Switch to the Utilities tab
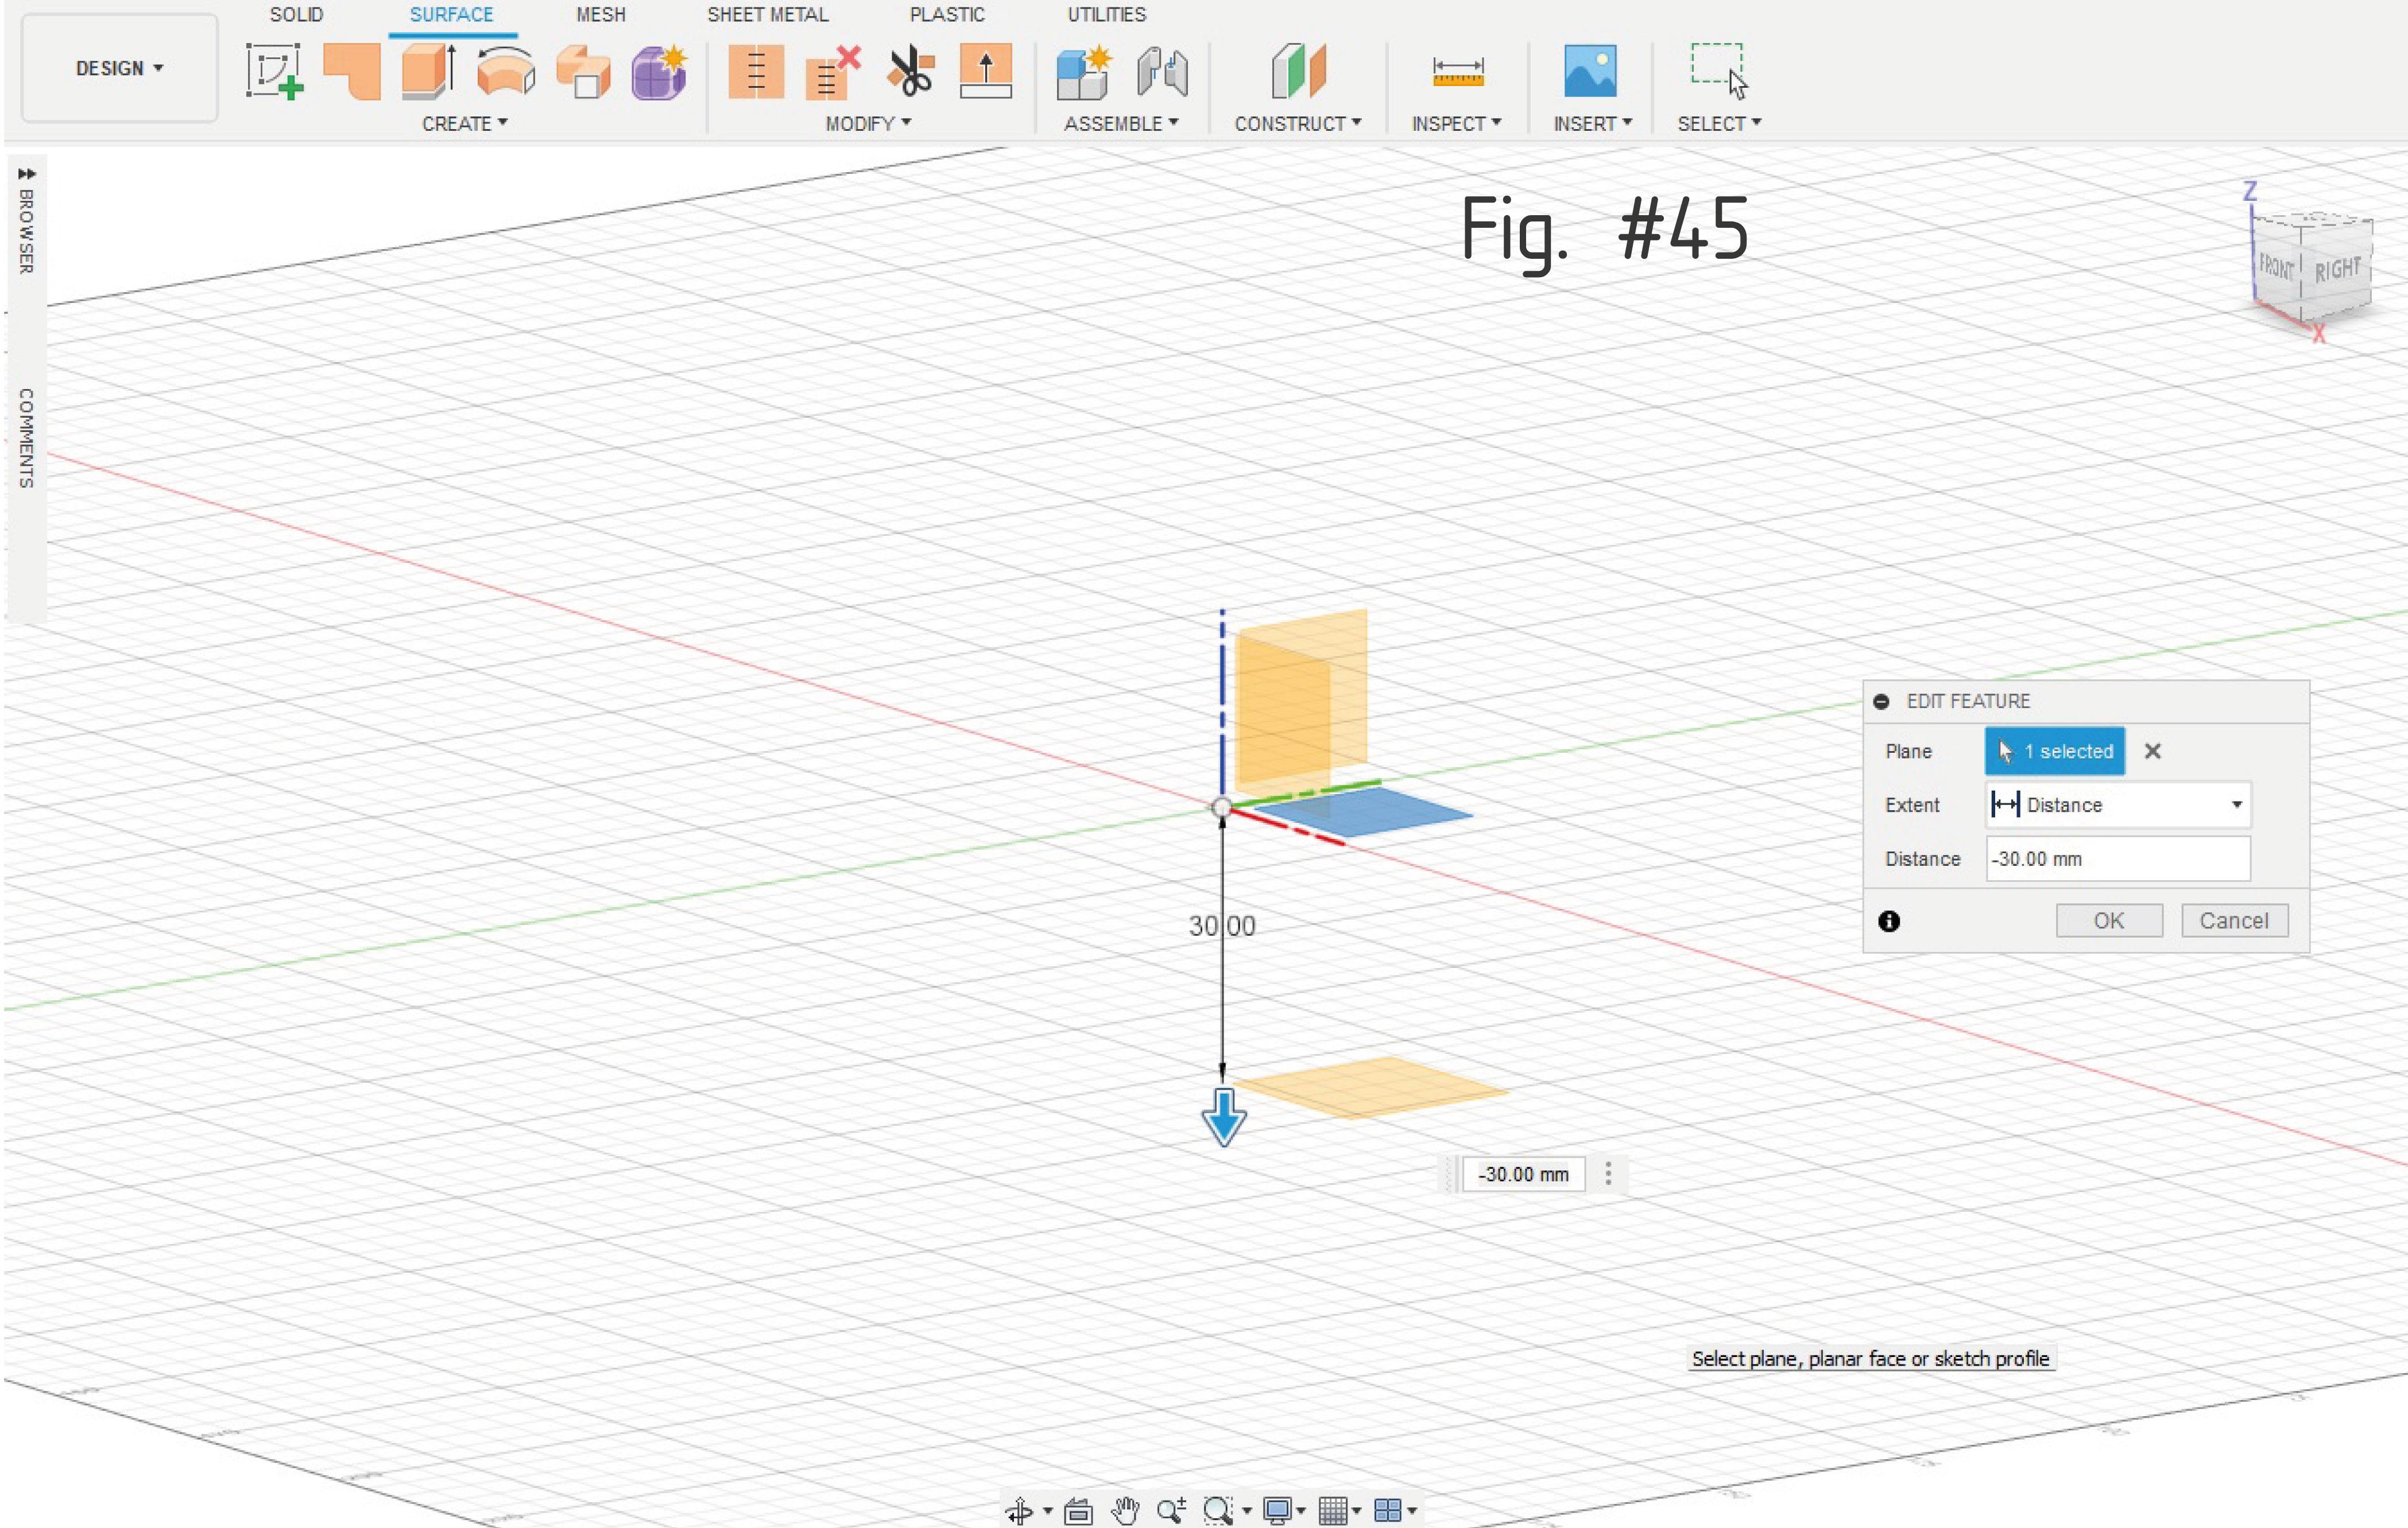2408x1528 pixels. pos(1106,15)
